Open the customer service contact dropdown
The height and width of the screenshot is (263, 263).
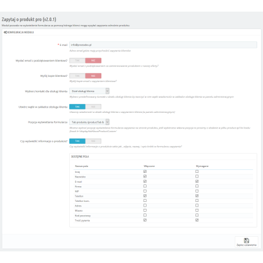(89, 91)
